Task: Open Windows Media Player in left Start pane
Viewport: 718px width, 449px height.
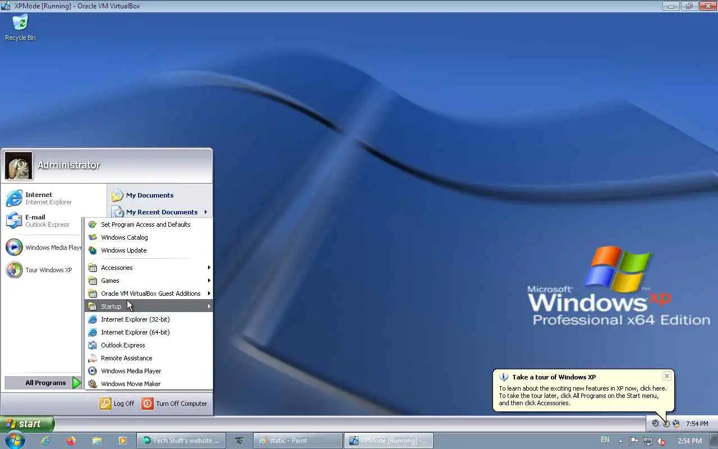Action: point(44,248)
